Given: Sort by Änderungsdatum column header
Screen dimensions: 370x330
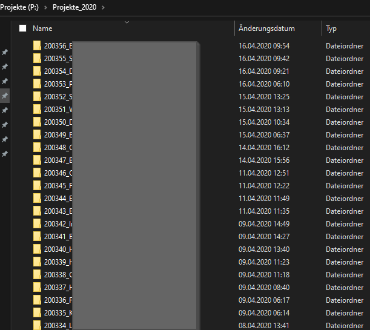Looking at the screenshot, I should pos(266,28).
